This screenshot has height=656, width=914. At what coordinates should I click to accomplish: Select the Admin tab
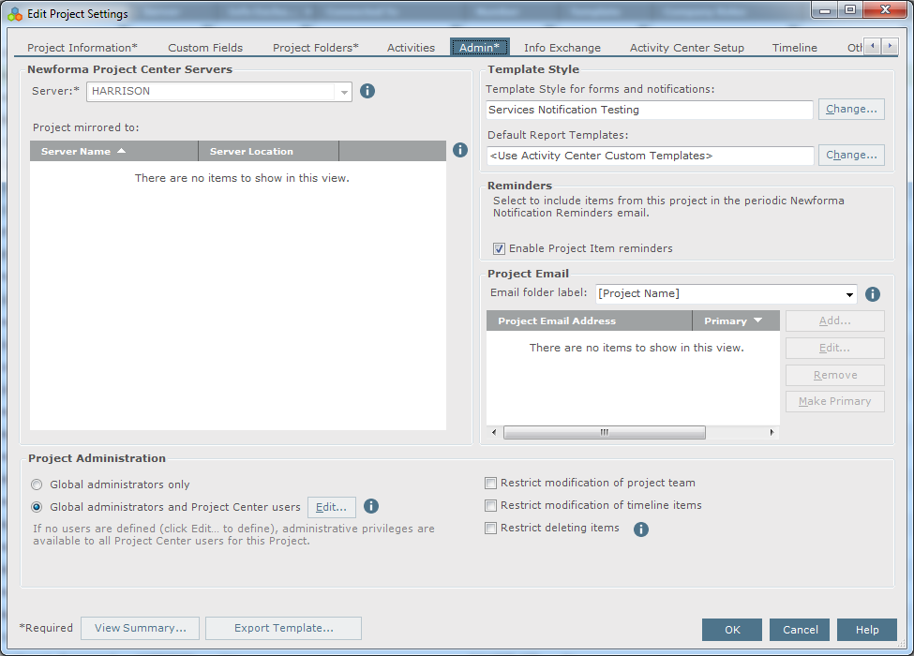pyautogui.click(x=479, y=48)
